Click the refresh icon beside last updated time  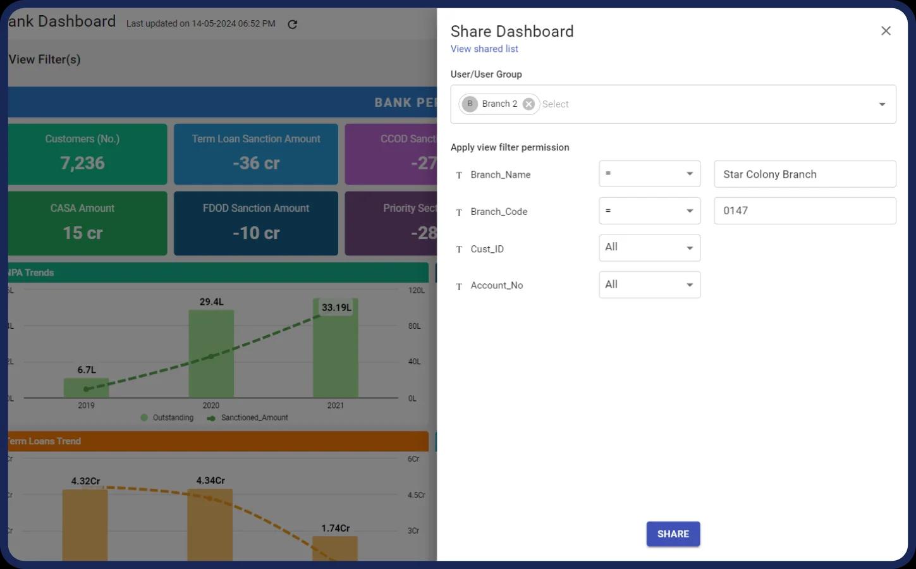292,24
